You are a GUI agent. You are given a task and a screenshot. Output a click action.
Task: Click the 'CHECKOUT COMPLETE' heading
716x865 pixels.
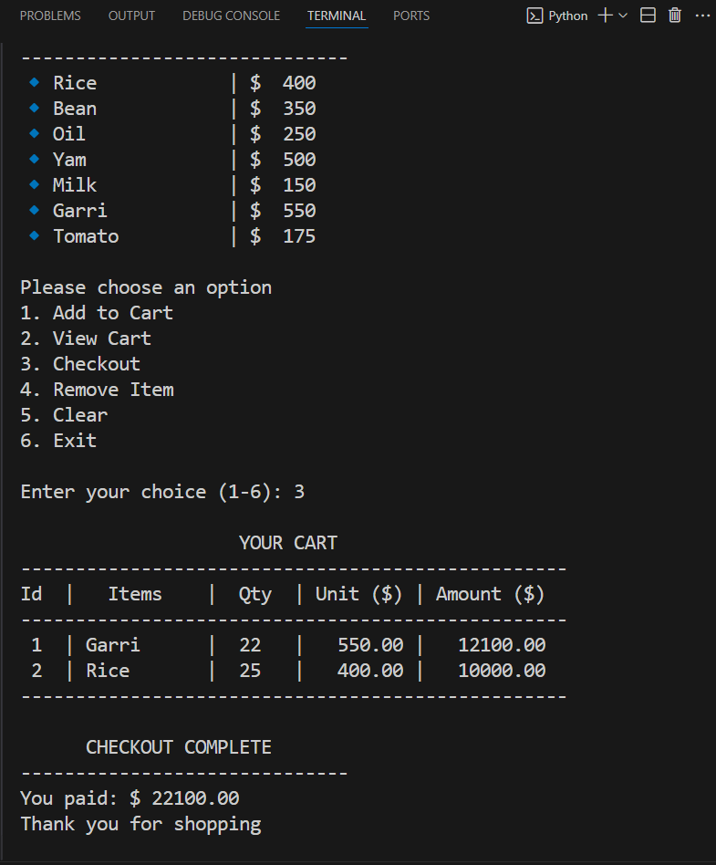coord(179,747)
